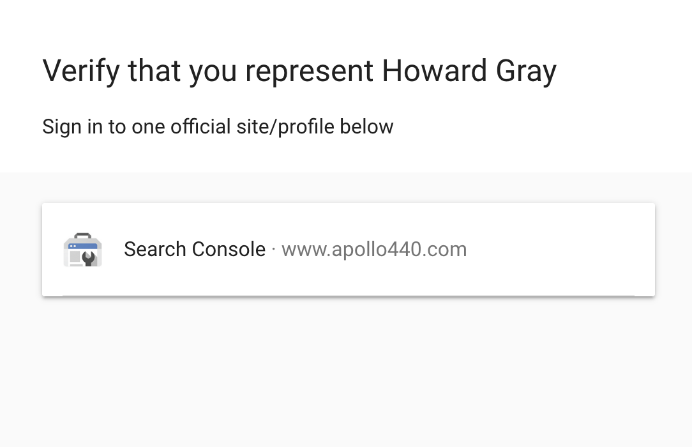The image size is (692, 447).
Task: Click the handle atop the toolbox icon
Action: tap(82, 236)
